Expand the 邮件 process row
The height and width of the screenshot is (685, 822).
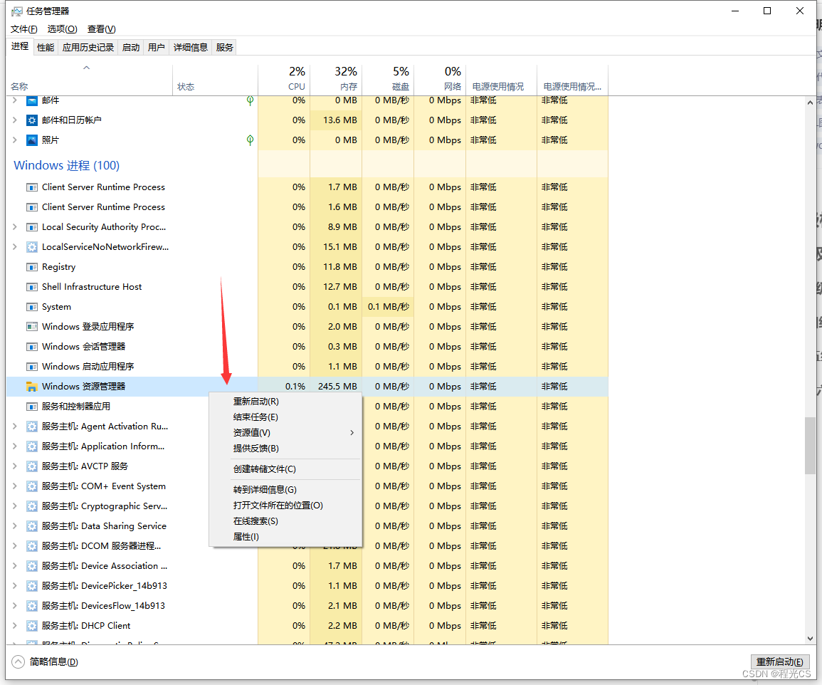(15, 100)
